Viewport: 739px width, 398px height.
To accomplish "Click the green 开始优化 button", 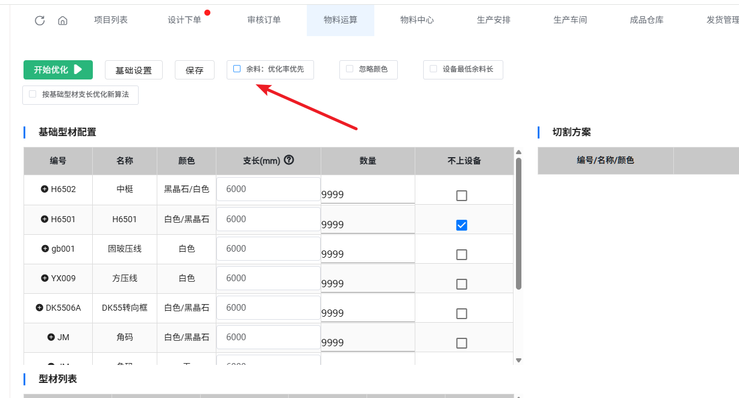I will [x=58, y=70].
